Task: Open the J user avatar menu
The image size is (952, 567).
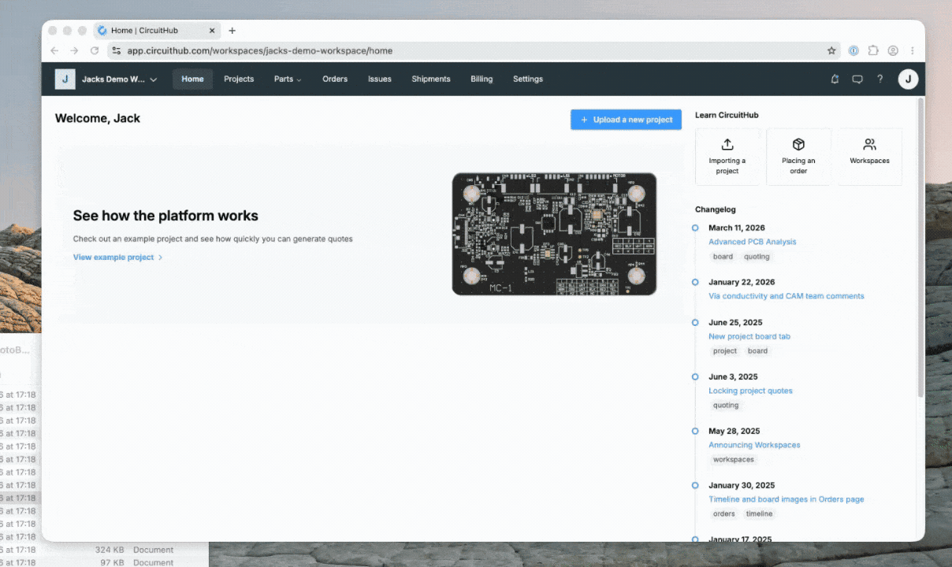Action: (x=908, y=79)
